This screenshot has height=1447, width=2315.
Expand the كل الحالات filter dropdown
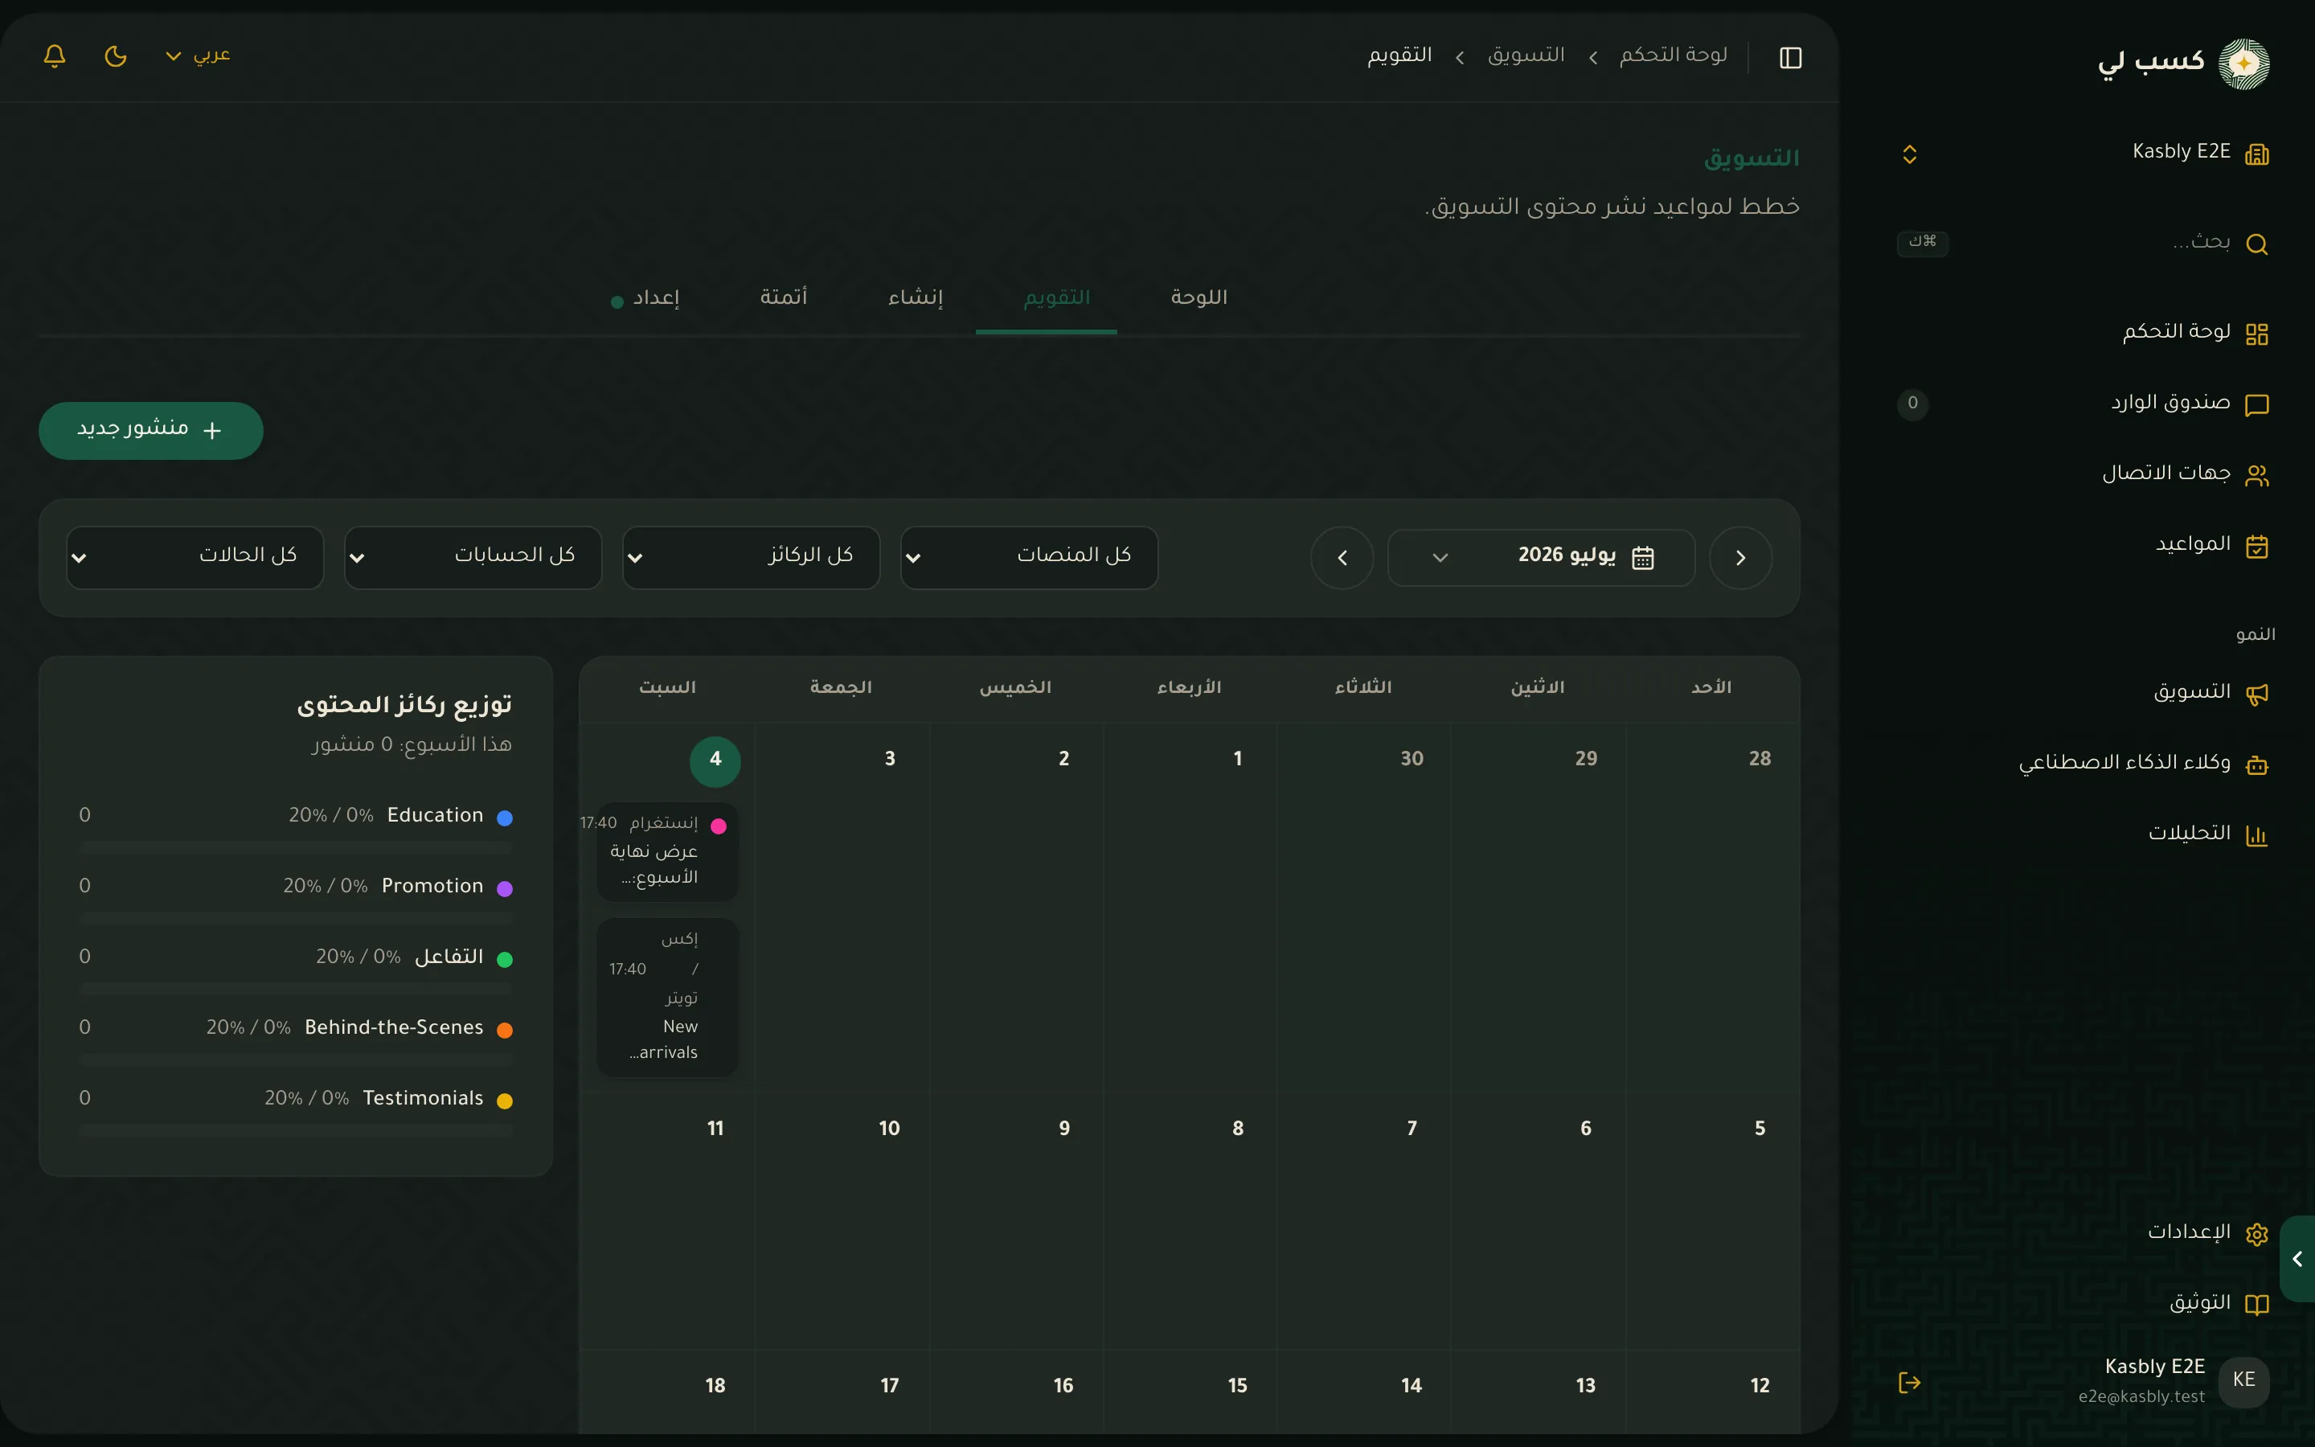pos(195,557)
